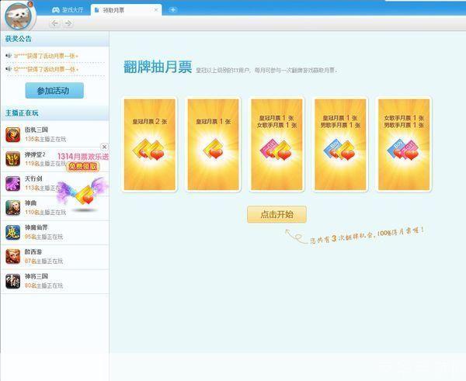466x381 pixels.
Task: Click the 弹弹堂2 game title text
Action: click(x=35, y=154)
